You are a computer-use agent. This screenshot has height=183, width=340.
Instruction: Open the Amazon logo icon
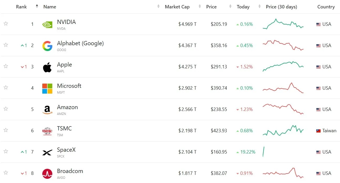(x=47, y=110)
